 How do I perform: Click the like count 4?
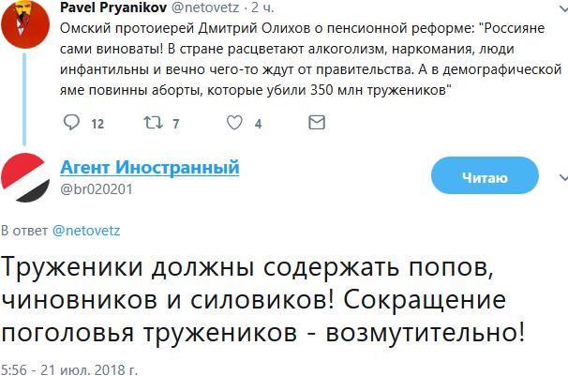(258, 123)
